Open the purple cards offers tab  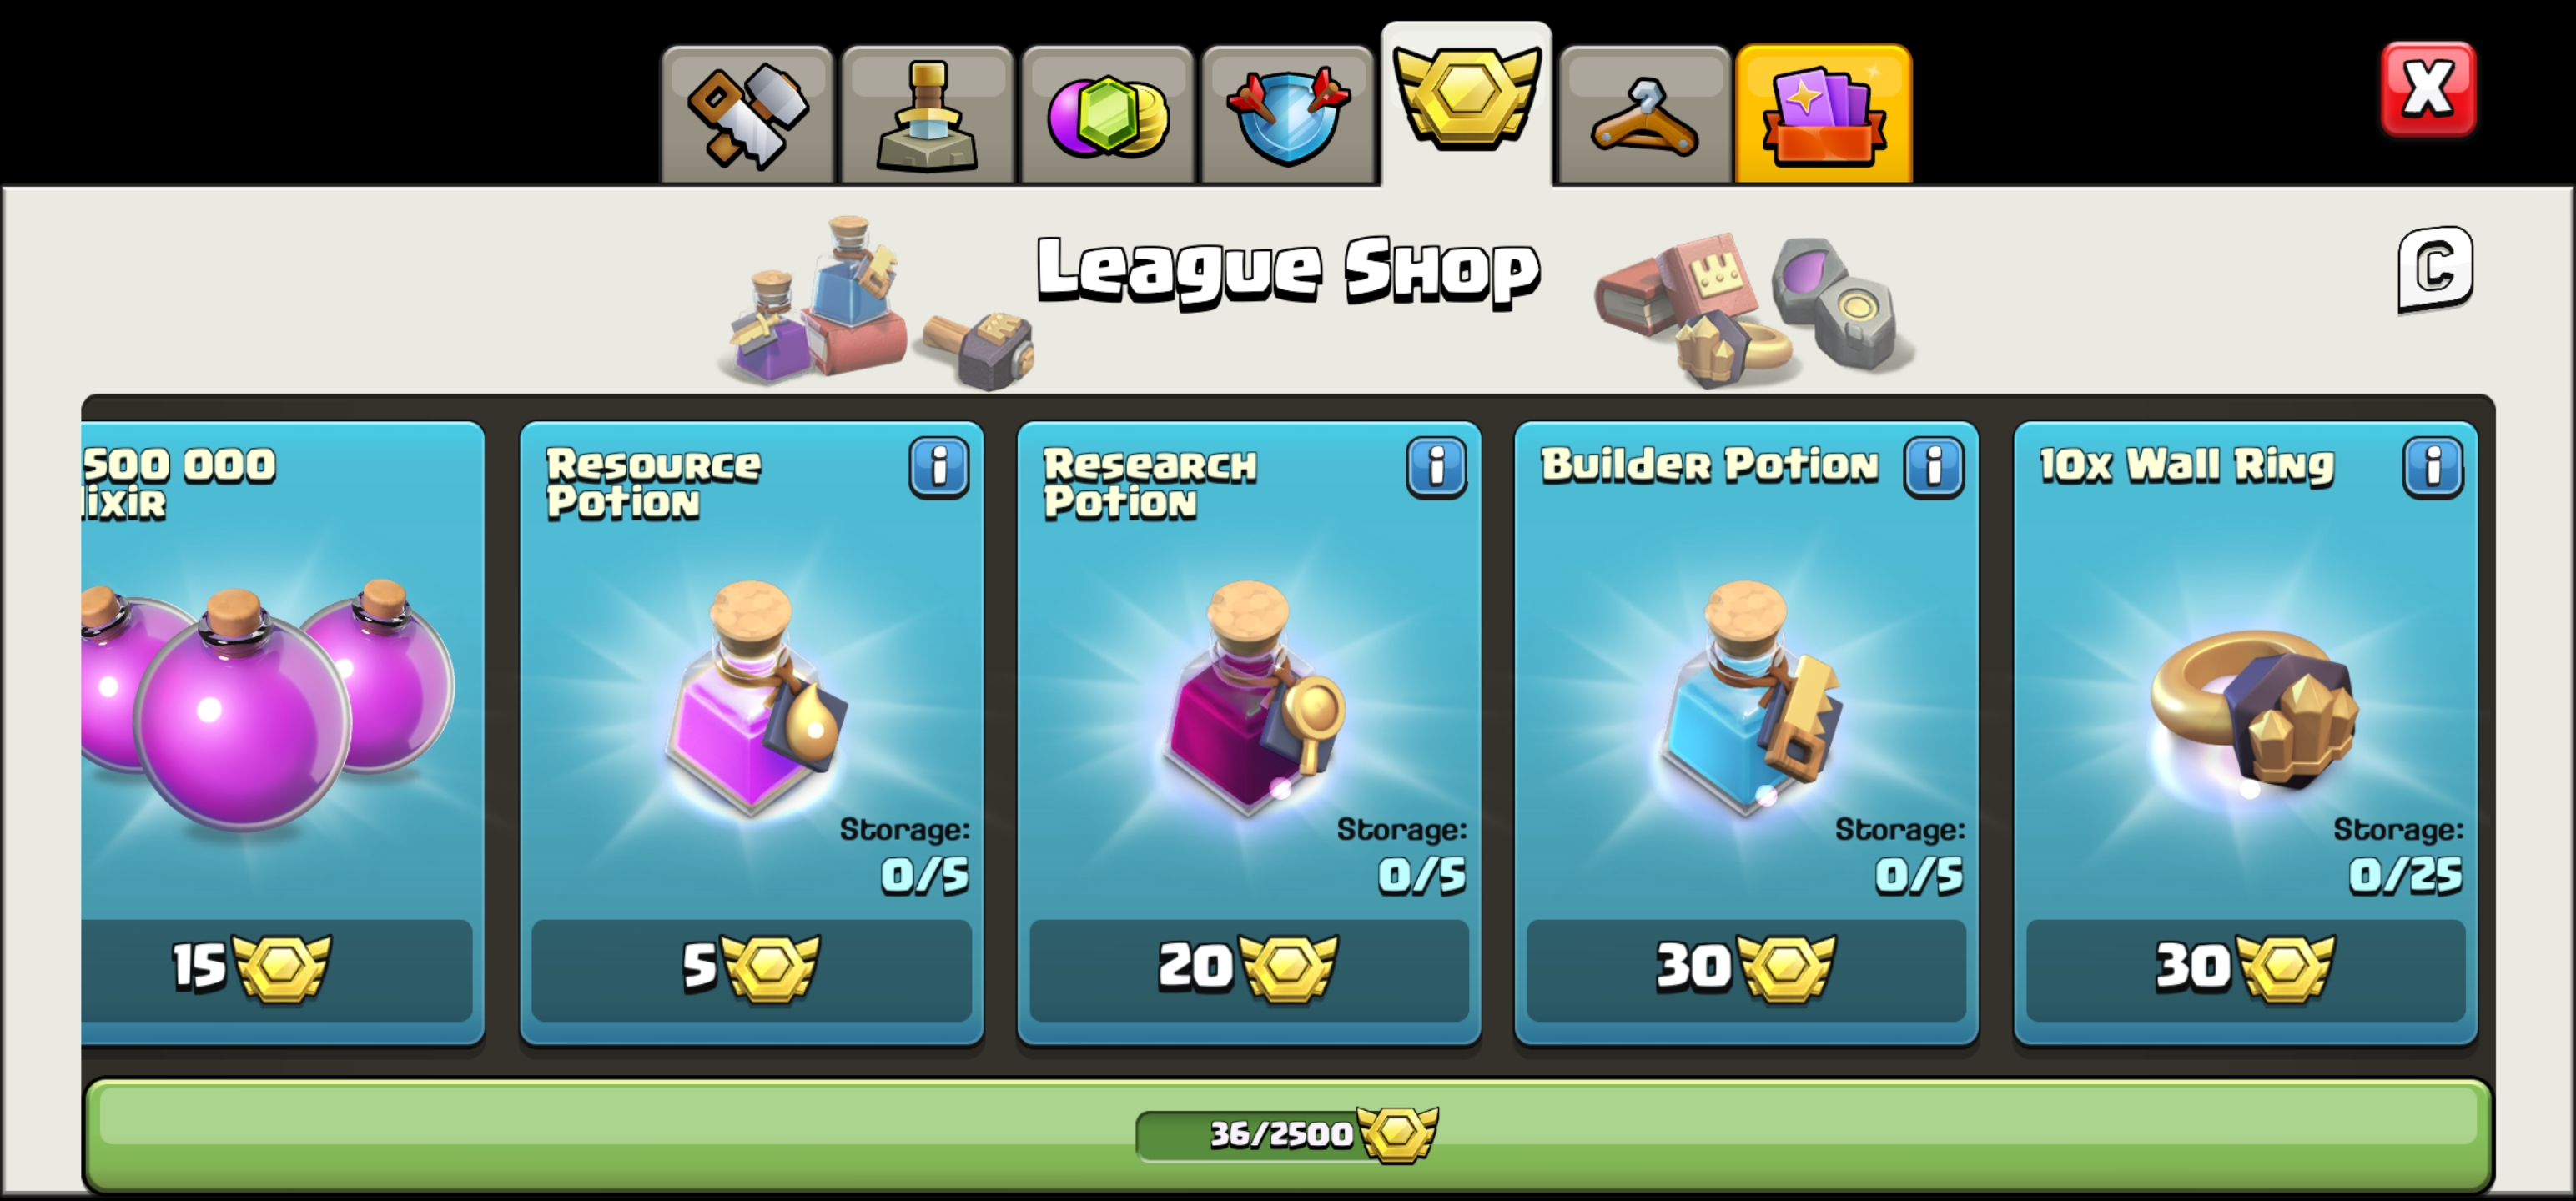[1824, 115]
